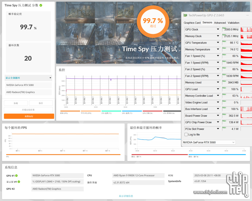
Task: Open the GPU-Z graphics card selector dropdown
Action: tap(209, 142)
